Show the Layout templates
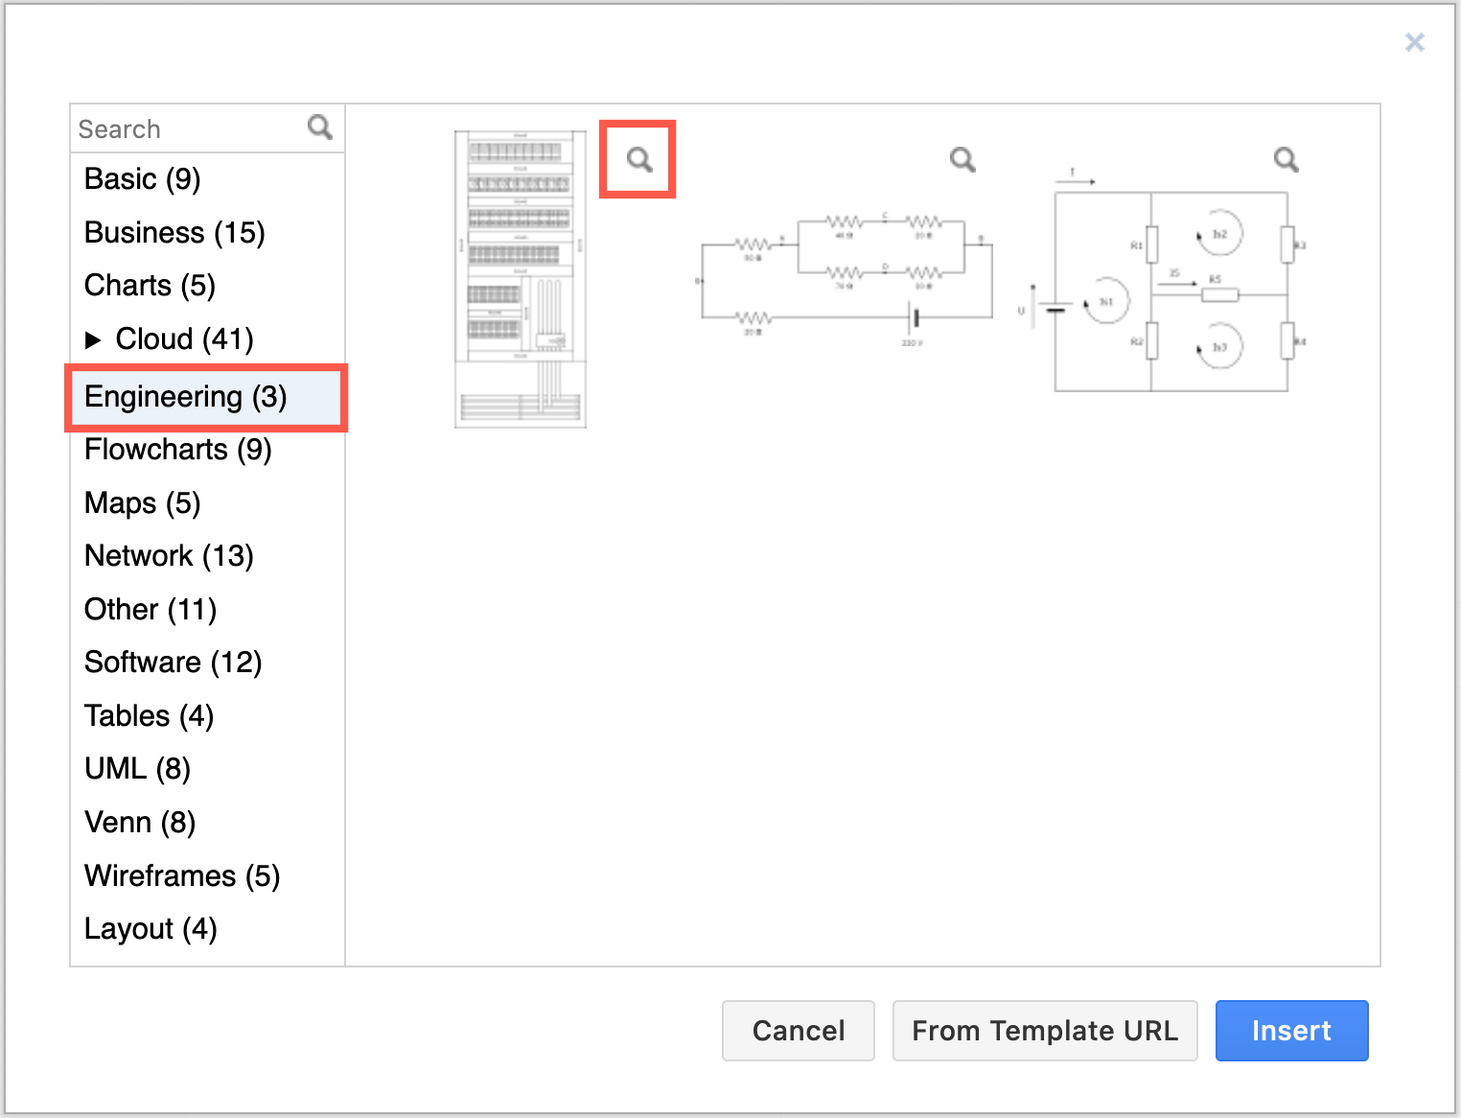Viewport: 1461px width, 1118px height. 150,928
